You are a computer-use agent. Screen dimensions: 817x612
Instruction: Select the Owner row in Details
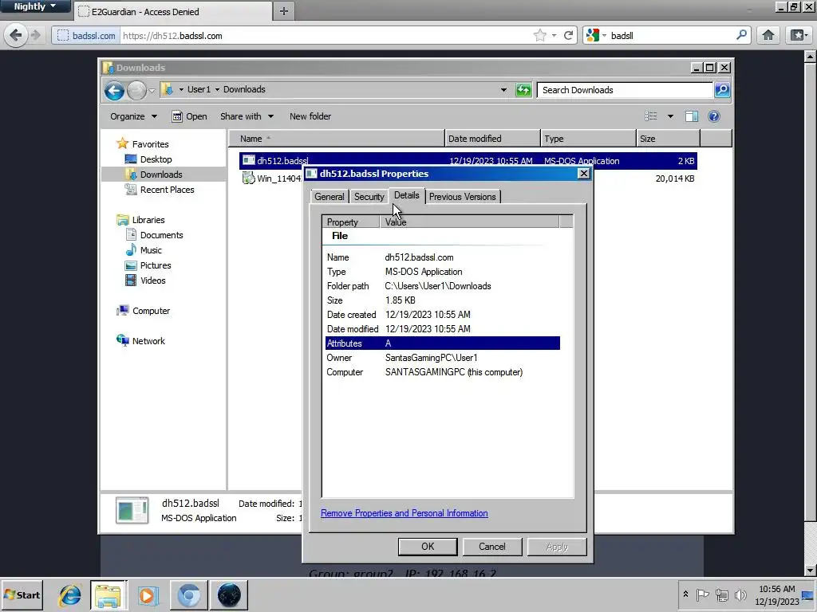(x=442, y=358)
